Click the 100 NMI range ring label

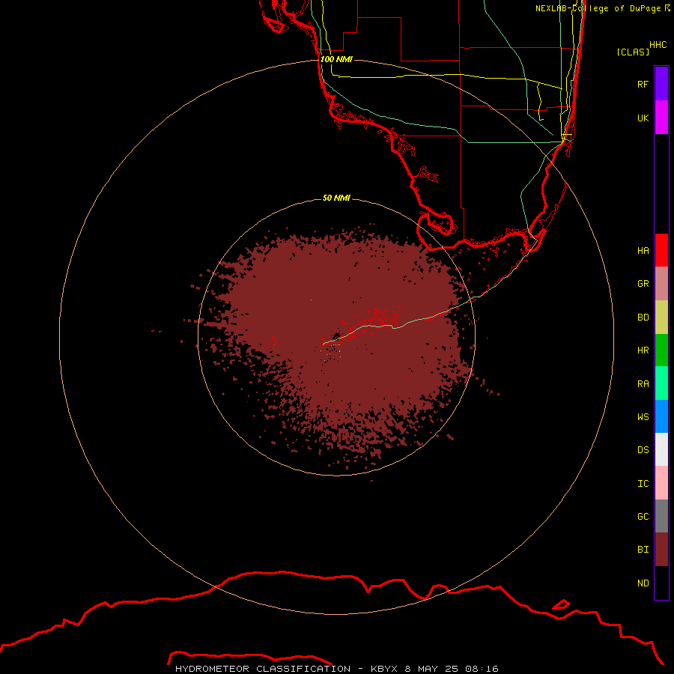point(336,59)
